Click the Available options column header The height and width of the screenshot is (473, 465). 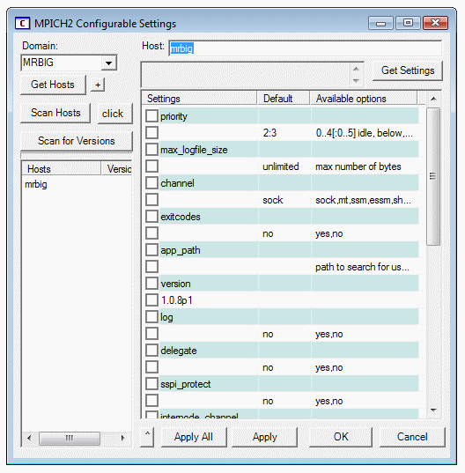pos(364,99)
